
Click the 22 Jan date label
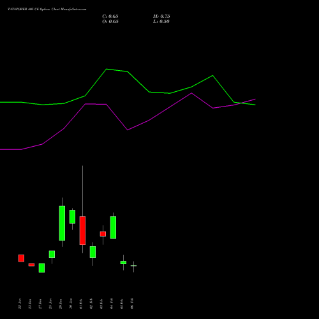click(20, 304)
